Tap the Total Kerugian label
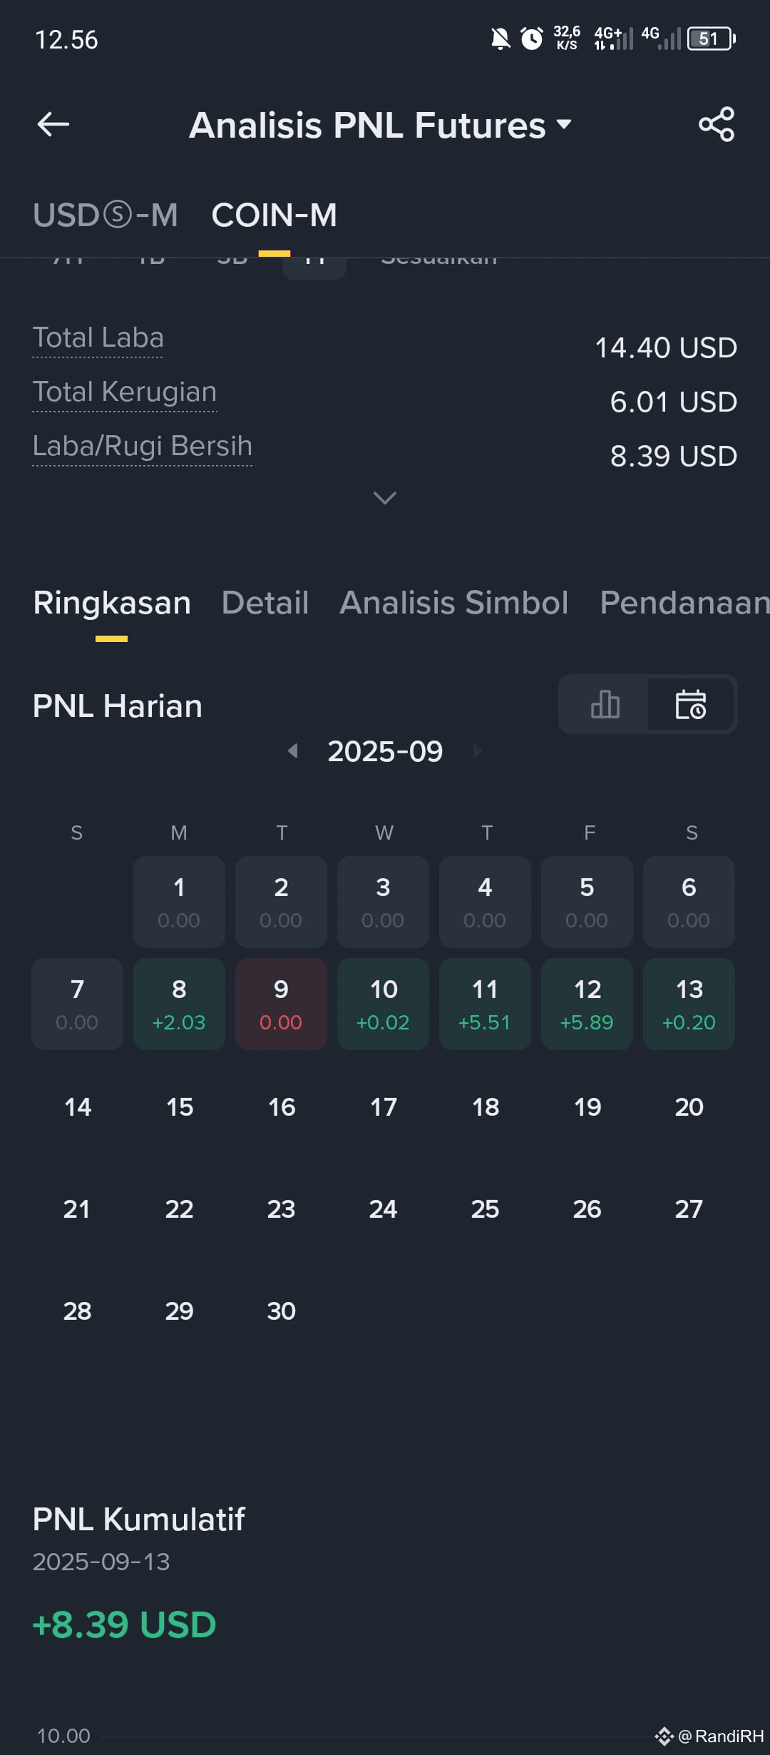The width and height of the screenshot is (770, 1755). [125, 392]
